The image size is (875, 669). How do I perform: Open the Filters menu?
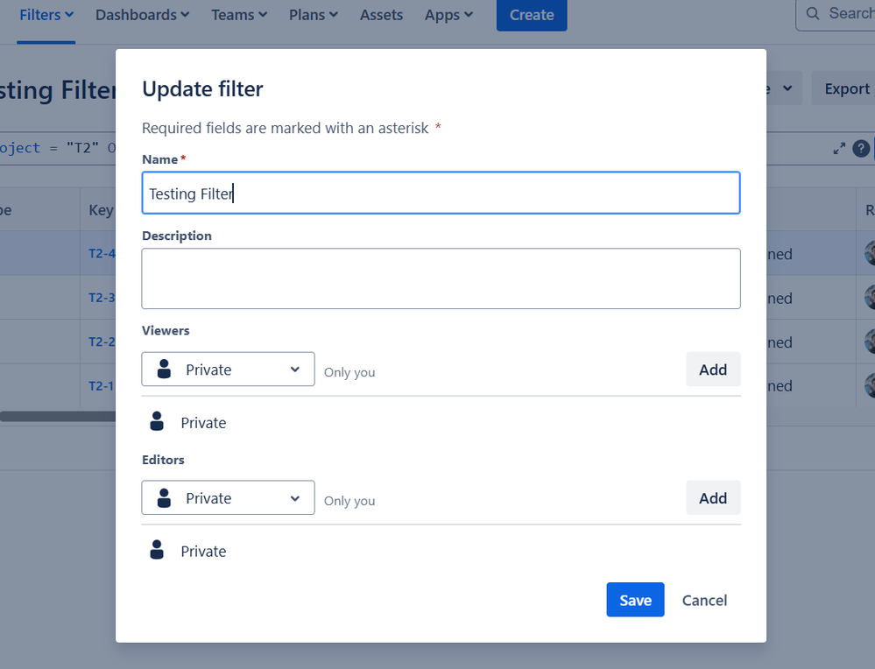[x=46, y=15]
